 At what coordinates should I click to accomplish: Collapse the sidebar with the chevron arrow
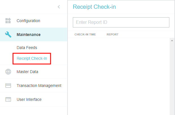tap(59, 7)
